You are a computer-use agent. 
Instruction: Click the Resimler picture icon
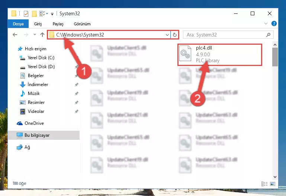click(x=23, y=102)
